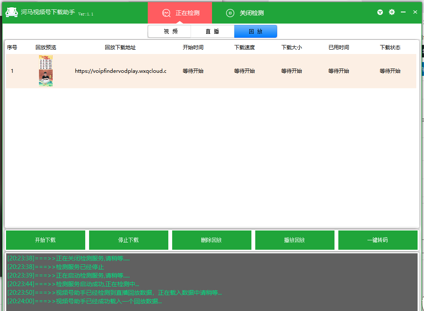Click the 下载速度 column header
424x311 pixels.
pyautogui.click(x=245, y=48)
